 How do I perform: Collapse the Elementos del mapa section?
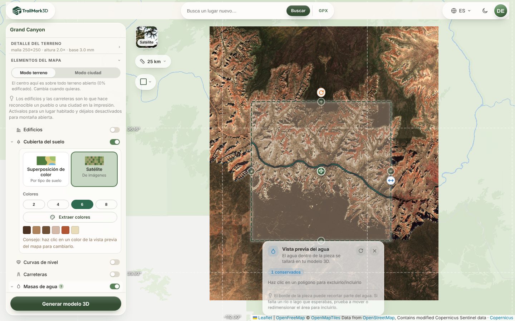click(66, 60)
